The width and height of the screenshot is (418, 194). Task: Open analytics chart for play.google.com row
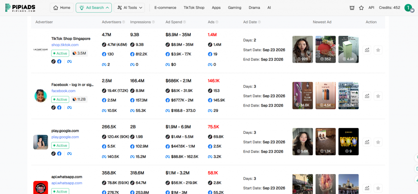coord(367,142)
